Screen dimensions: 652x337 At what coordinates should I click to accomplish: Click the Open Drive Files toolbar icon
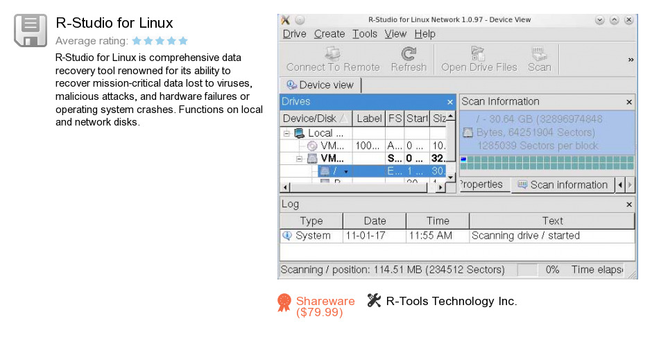click(x=478, y=53)
